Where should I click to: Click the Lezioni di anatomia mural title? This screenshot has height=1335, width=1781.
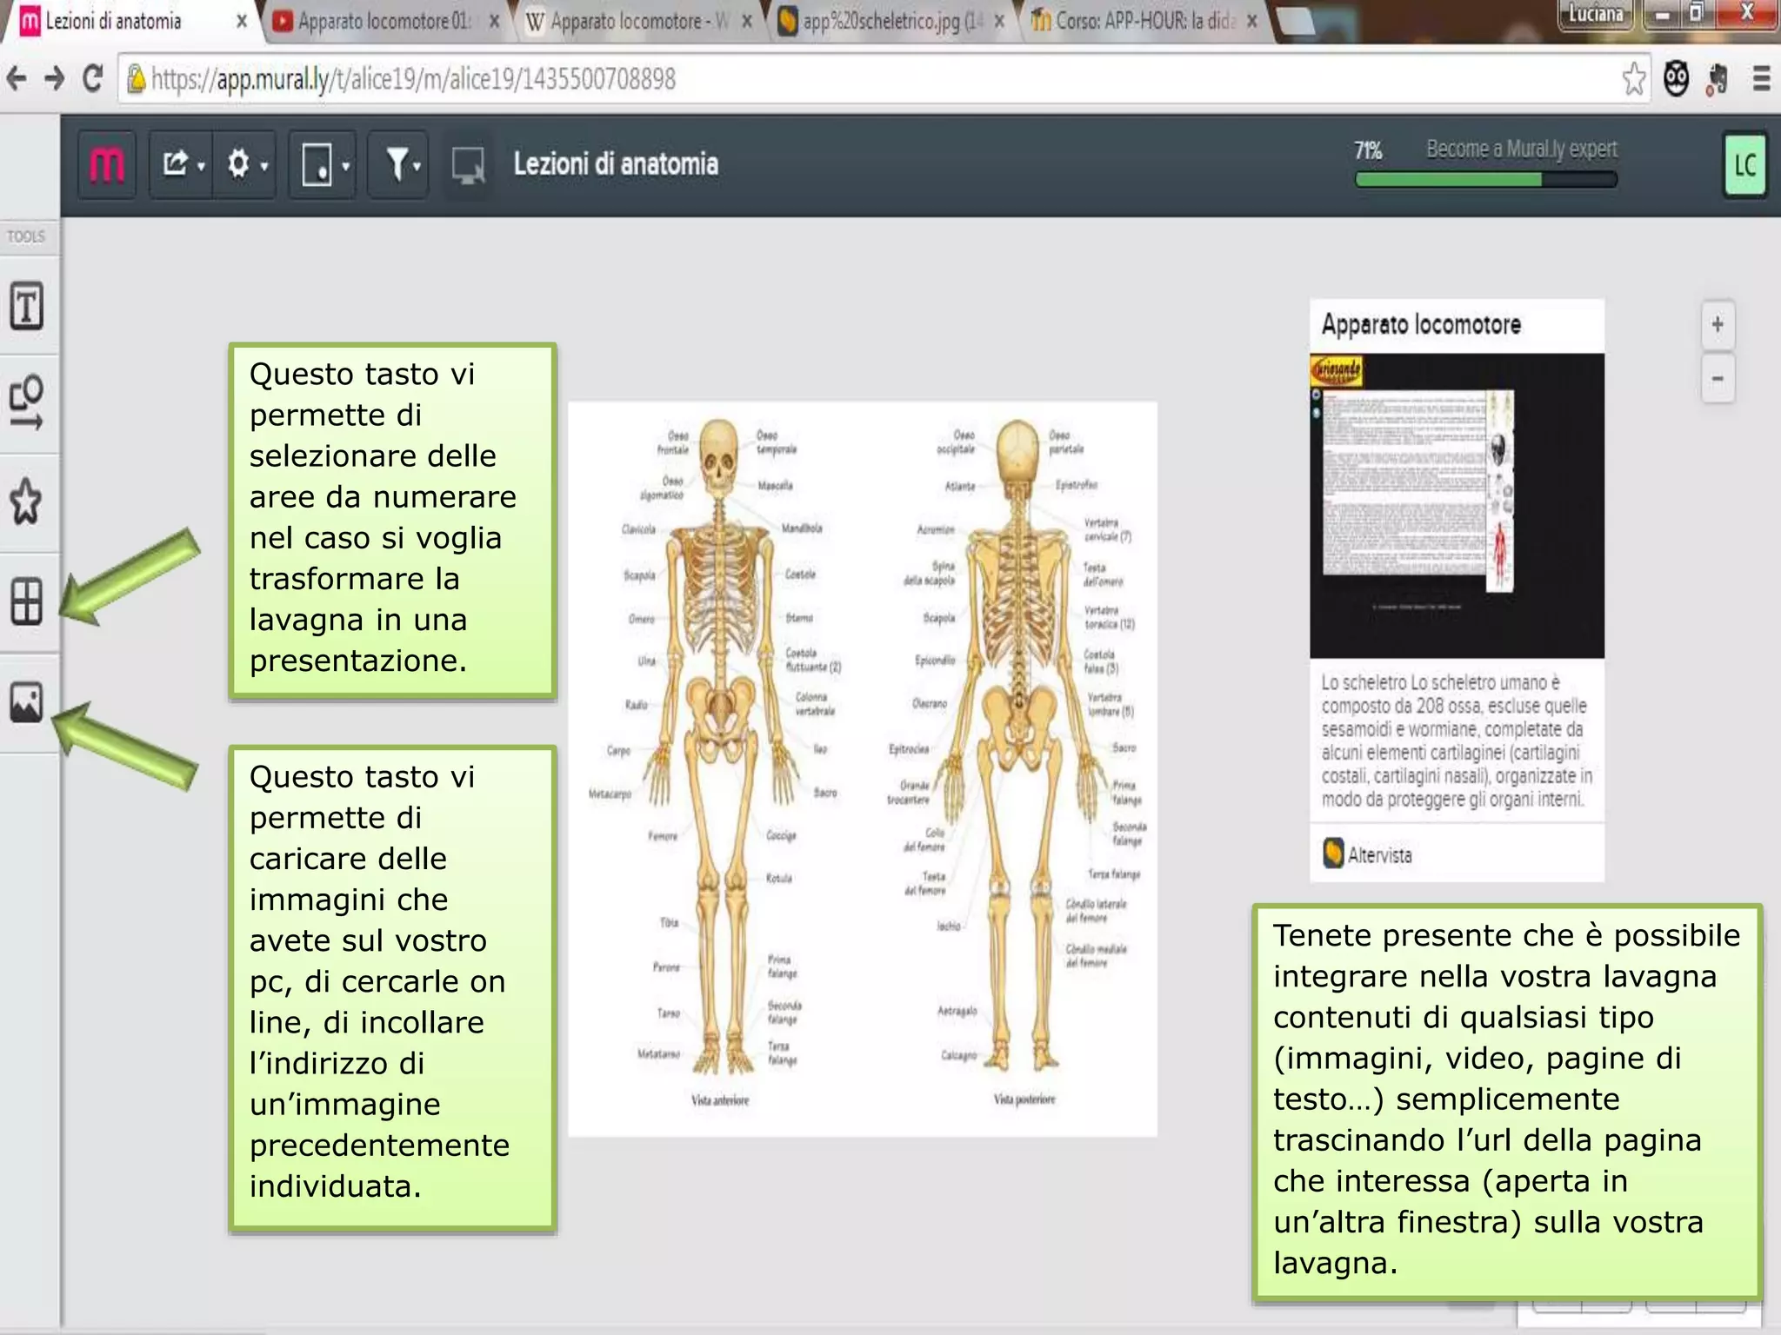(x=616, y=164)
